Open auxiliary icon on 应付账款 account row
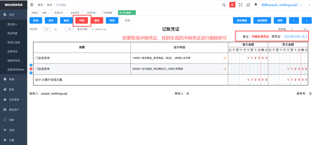This screenshot has height=145, width=314. [225, 69]
